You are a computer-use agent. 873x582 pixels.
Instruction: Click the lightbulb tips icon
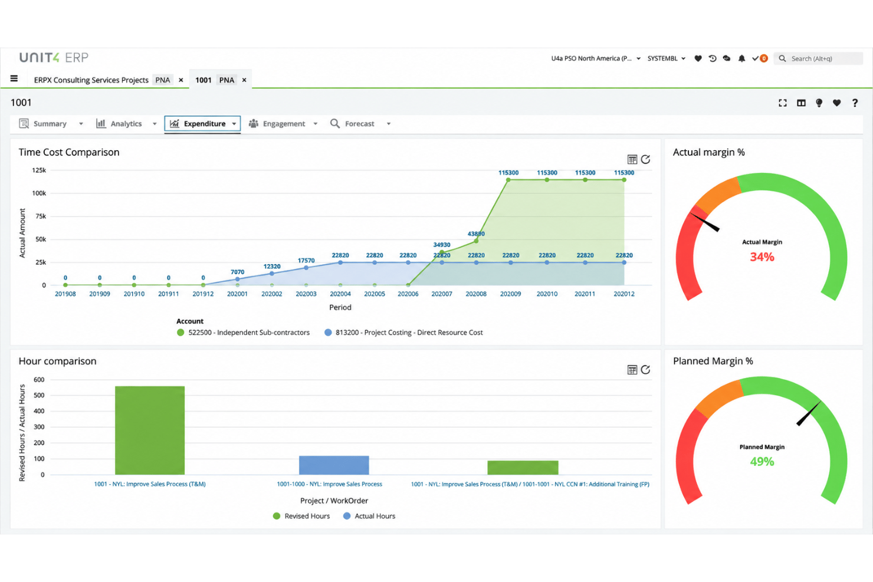tap(819, 103)
